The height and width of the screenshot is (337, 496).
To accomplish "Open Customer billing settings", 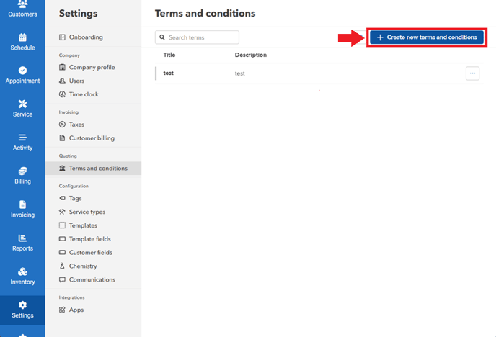I will [x=92, y=138].
